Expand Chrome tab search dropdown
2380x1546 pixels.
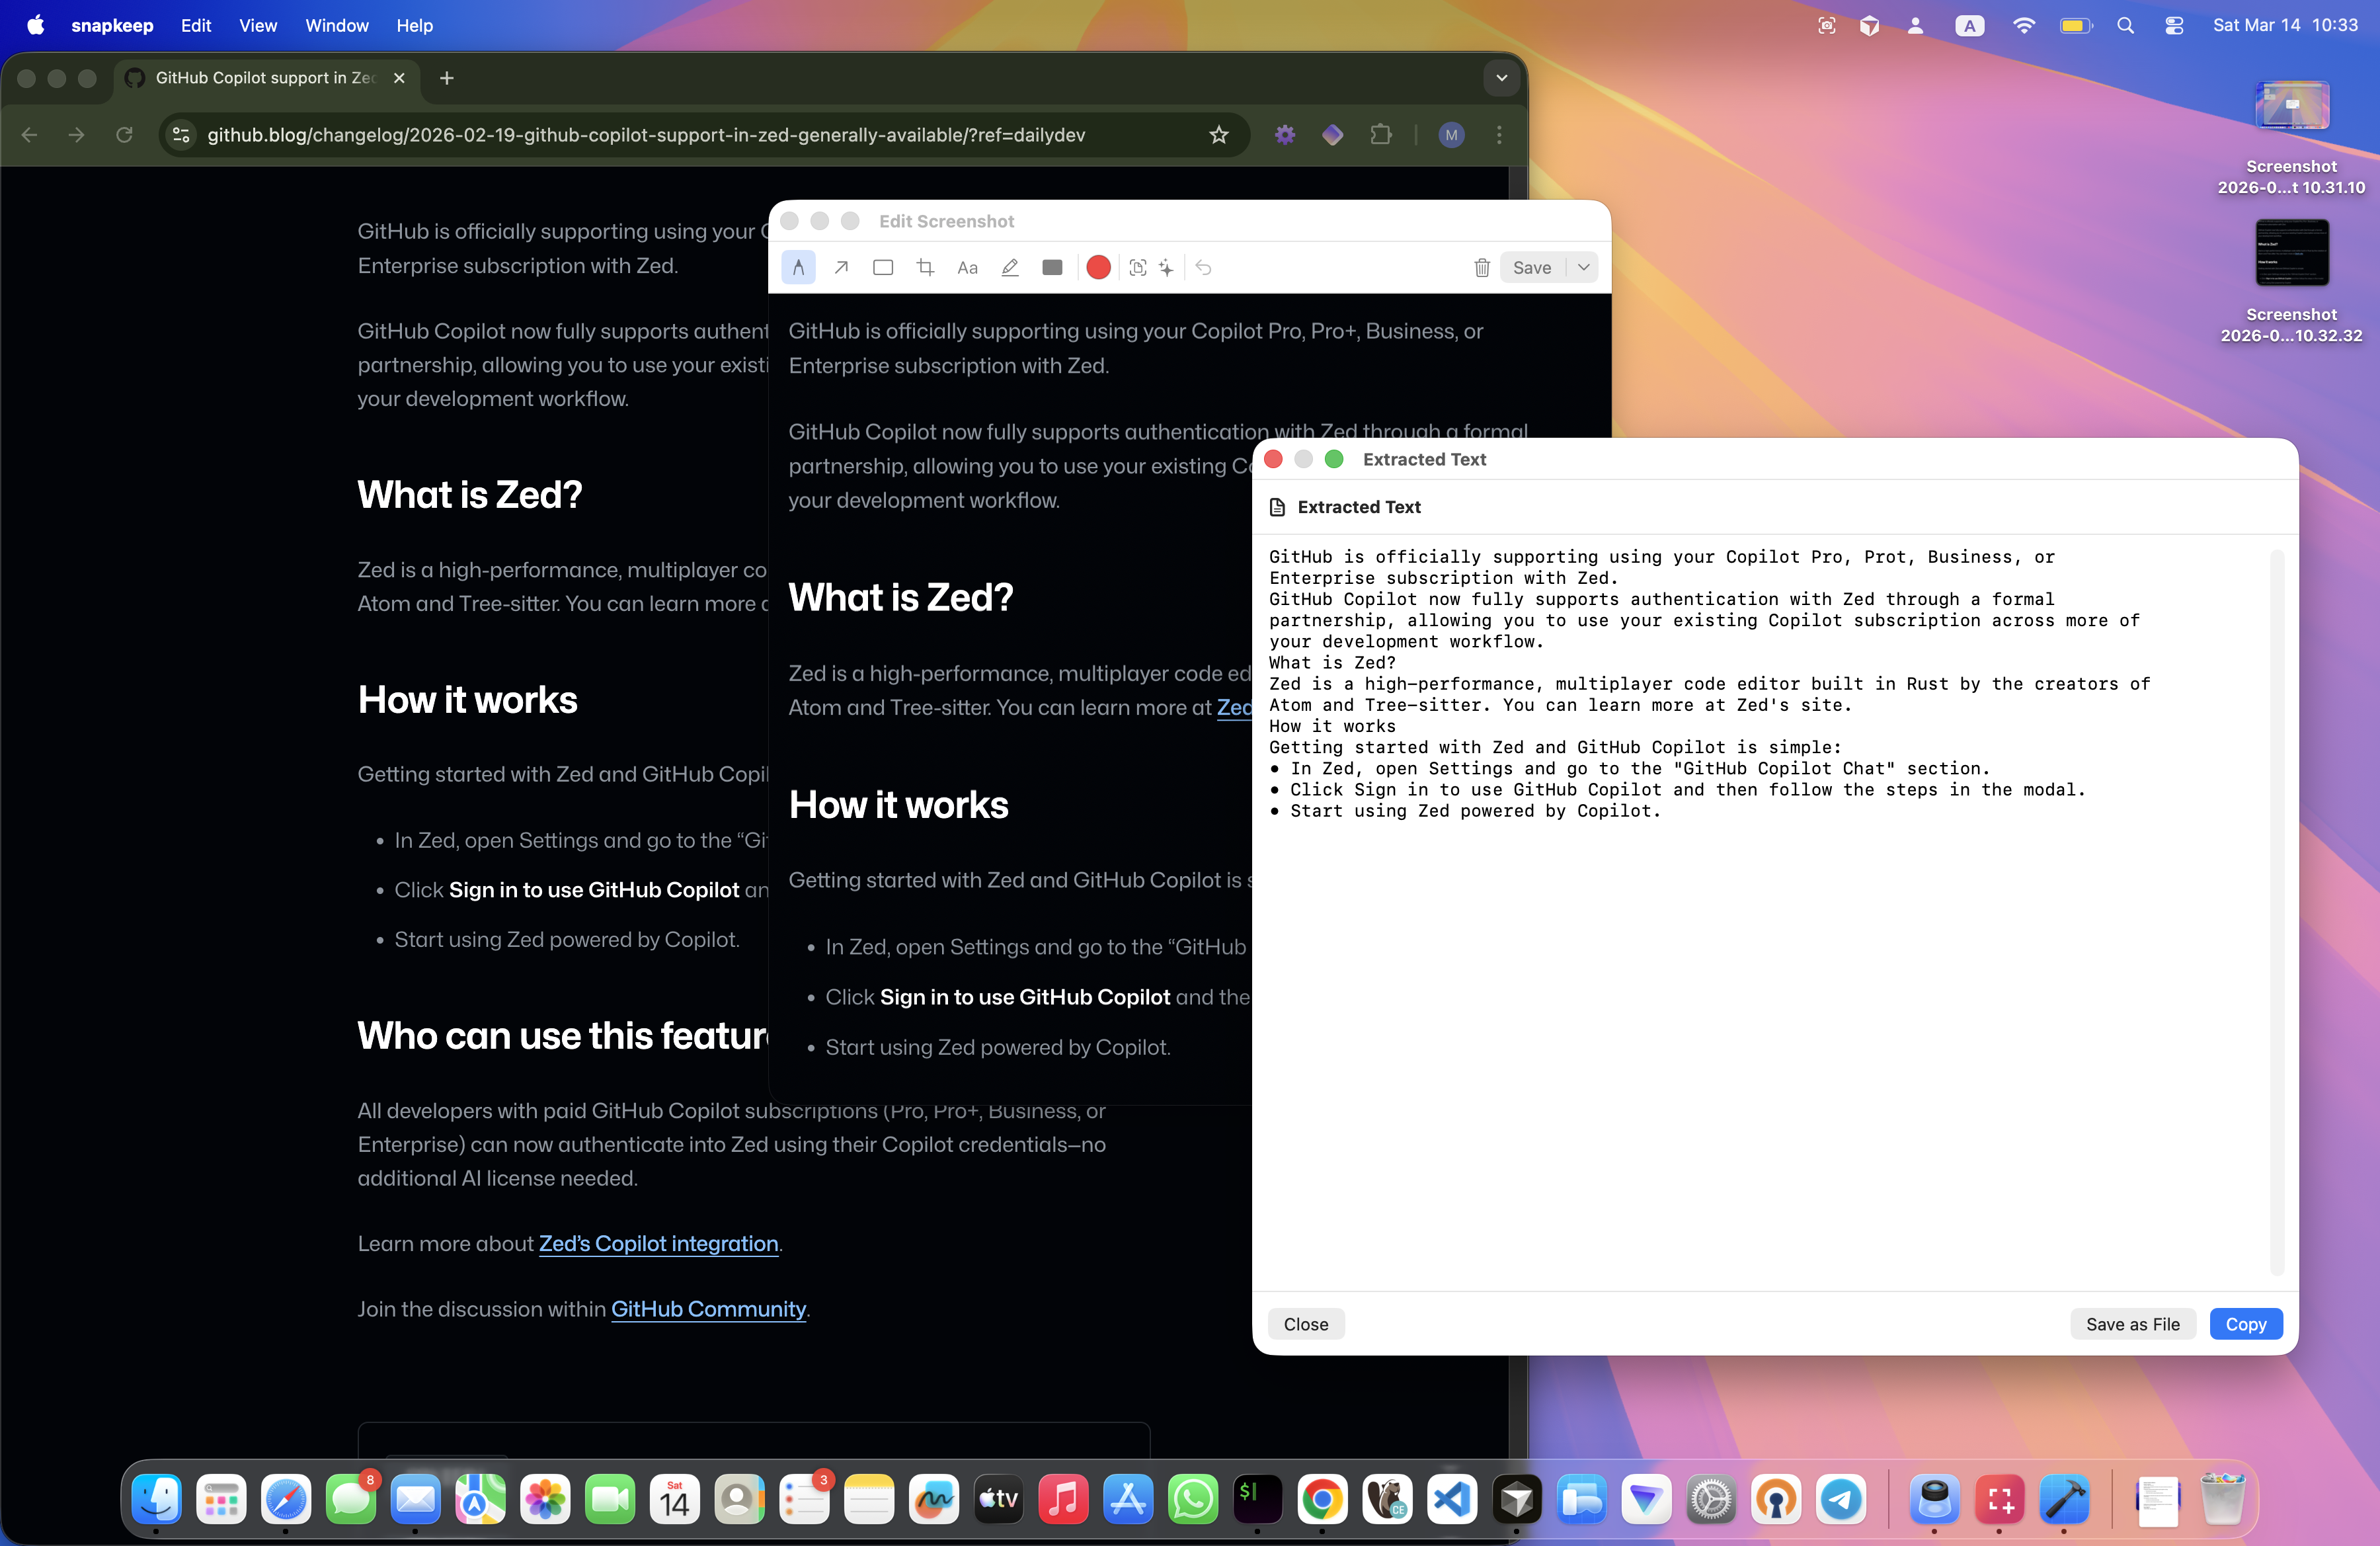(x=1501, y=78)
